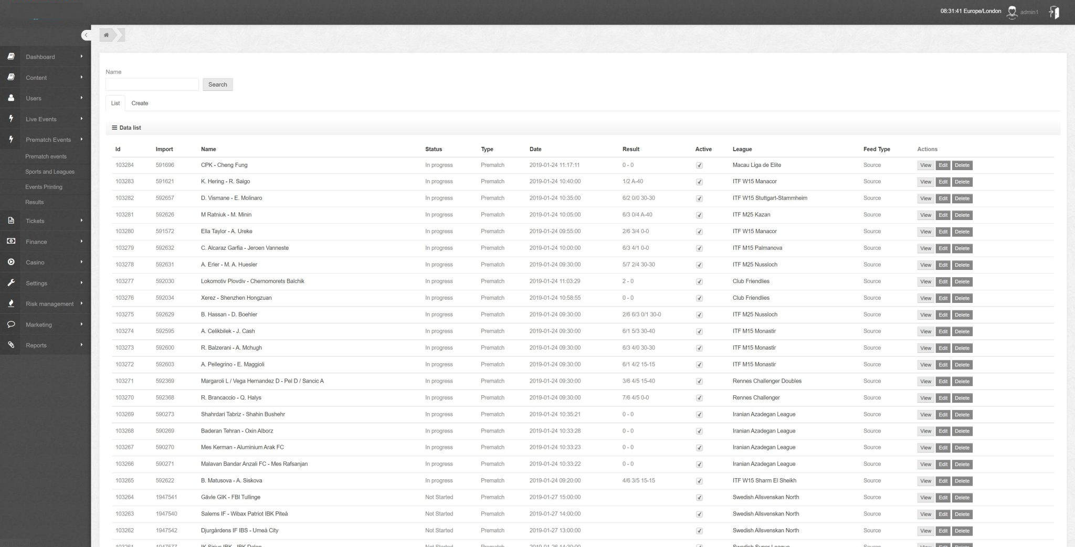Screen dimensions: 1075x547
Task: Click the Casino menu label
Action: pyautogui.click(x=35, y=262)
